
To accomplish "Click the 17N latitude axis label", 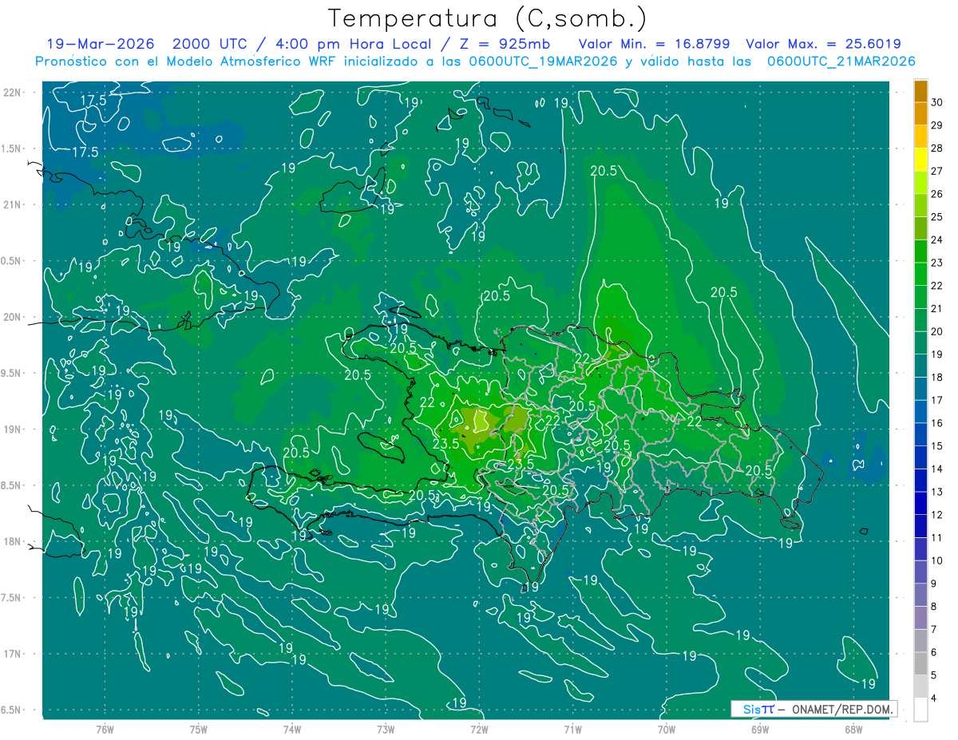I will click(x=13, y=654).
